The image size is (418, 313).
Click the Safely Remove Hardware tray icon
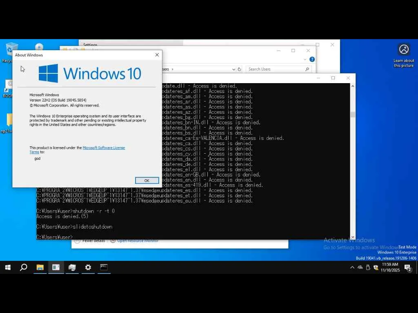tap(368, 267)
